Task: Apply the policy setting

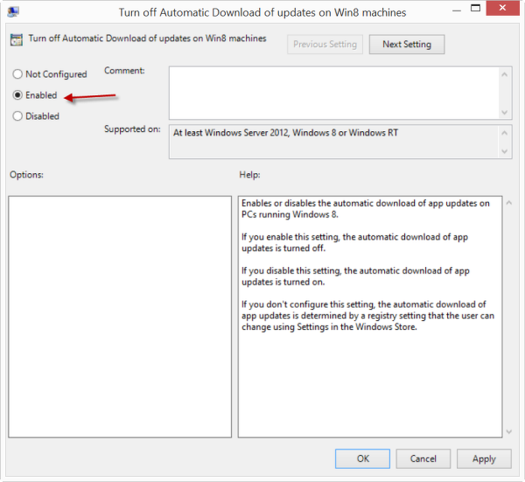Action: point(484,458)
